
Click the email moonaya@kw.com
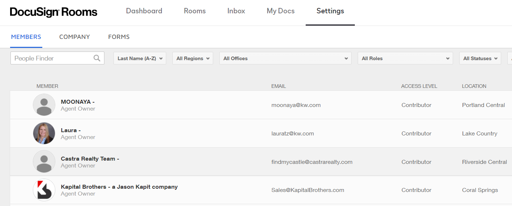(x=296, y=105)
